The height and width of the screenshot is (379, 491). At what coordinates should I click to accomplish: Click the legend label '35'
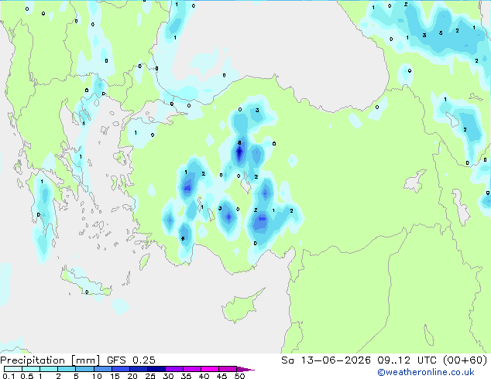click(x=186, y=376)
